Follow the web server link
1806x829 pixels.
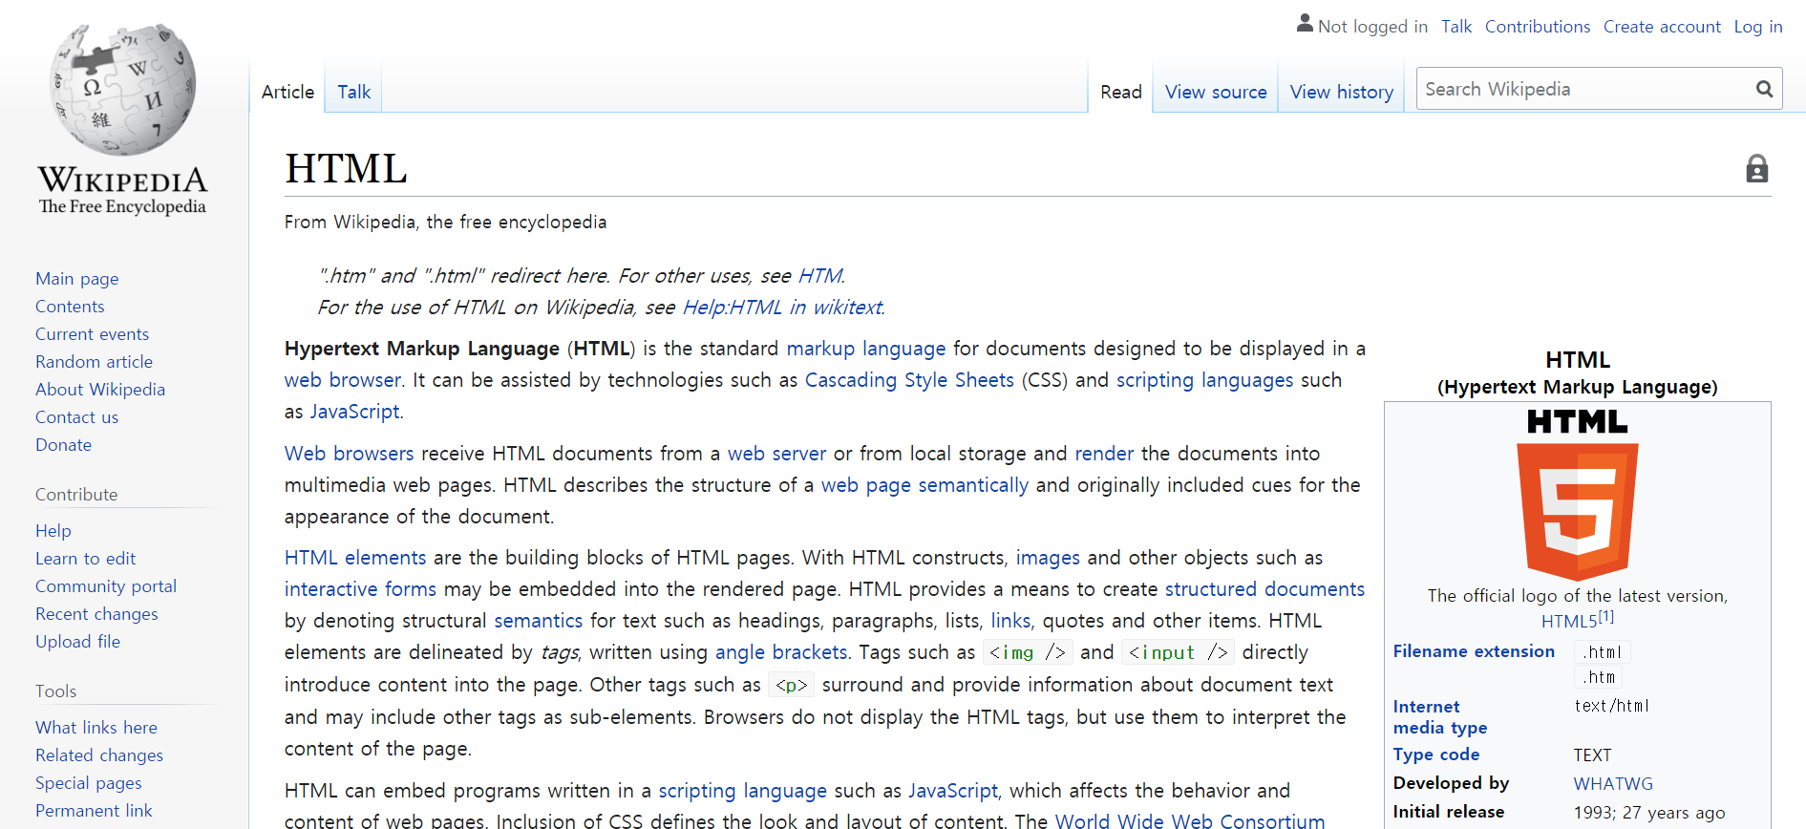[777, 454]
